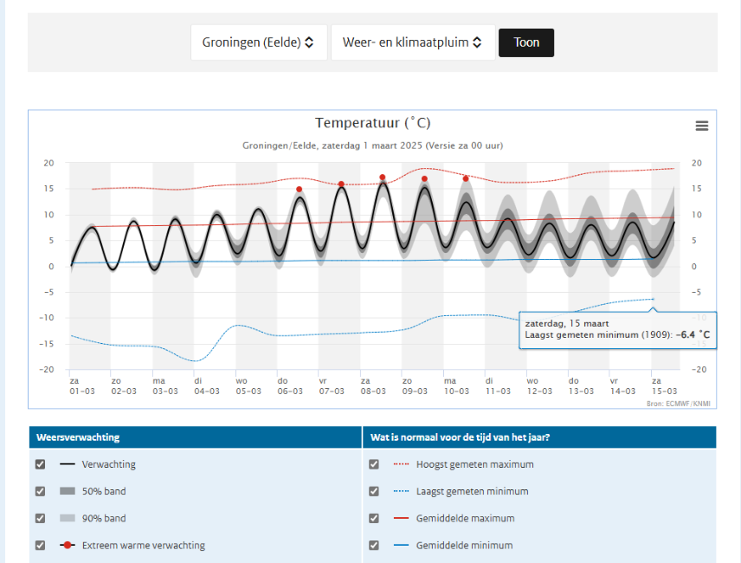Viewport: 741px width, 563px height.
Task: Open the Groningen (Eelde) location dropdown
Action: click(258, 42)
